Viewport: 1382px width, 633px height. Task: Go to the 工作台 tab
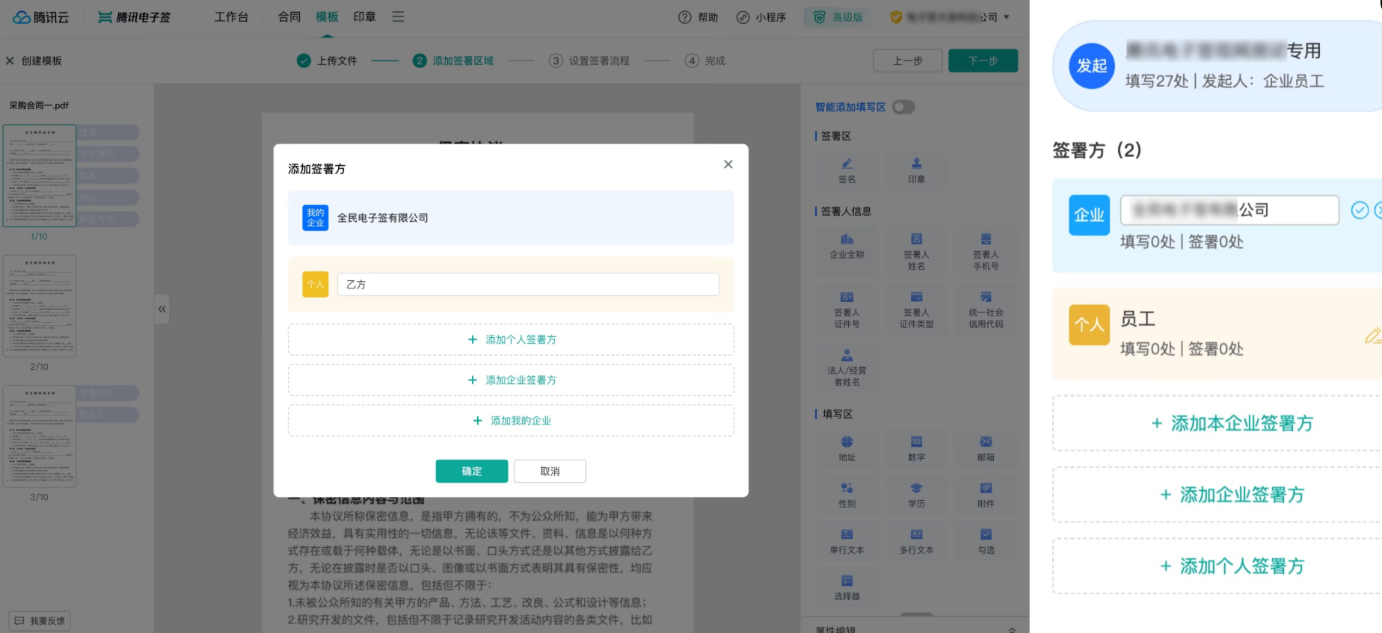pyautogui.click(x=231, y=16)
